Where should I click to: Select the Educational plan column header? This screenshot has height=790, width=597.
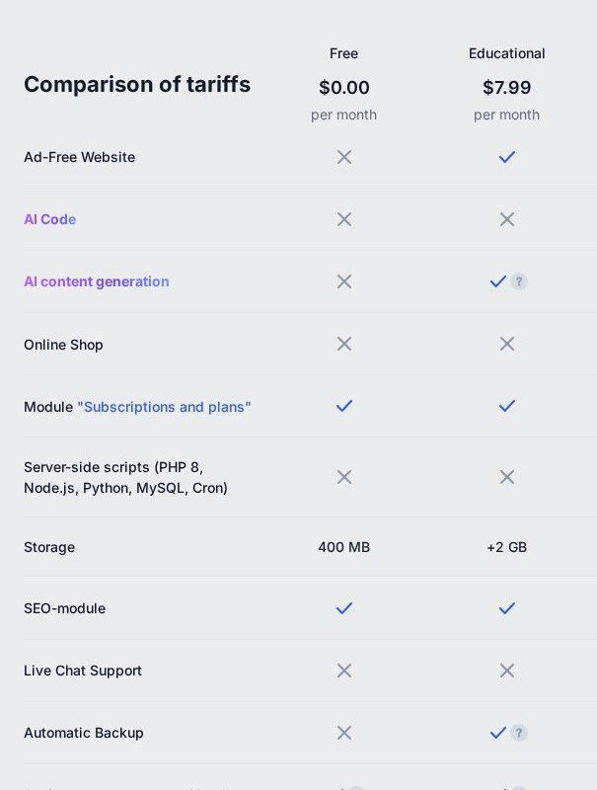pyautogui.click(x=507, y=53)
